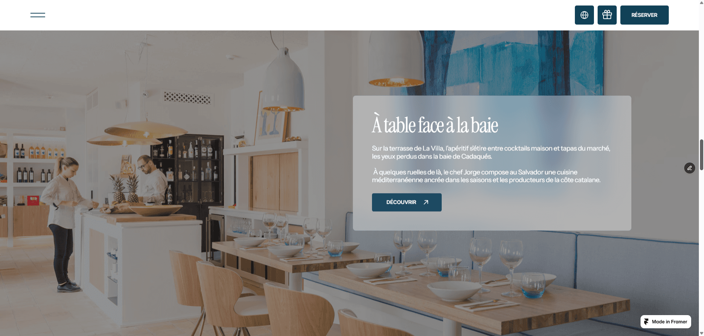Click the heading À table face à la baie
Viewport: 704px width, 336px height.
(x=435, y=124)
